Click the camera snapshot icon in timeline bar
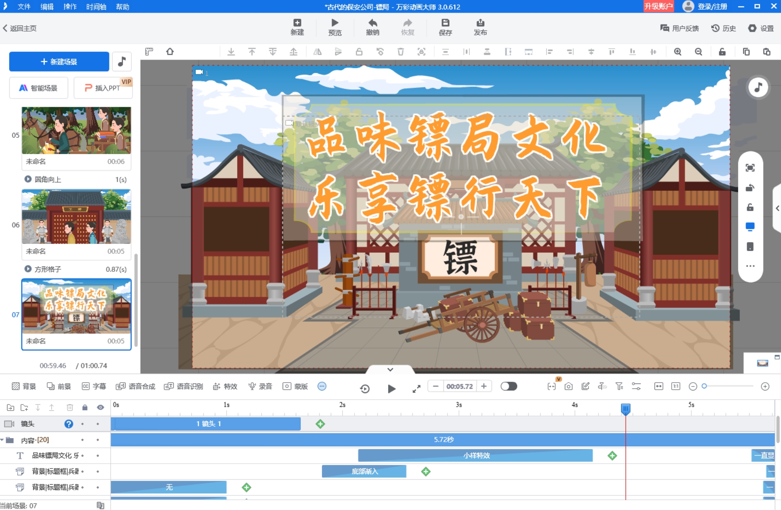 (x=568, y=387)
